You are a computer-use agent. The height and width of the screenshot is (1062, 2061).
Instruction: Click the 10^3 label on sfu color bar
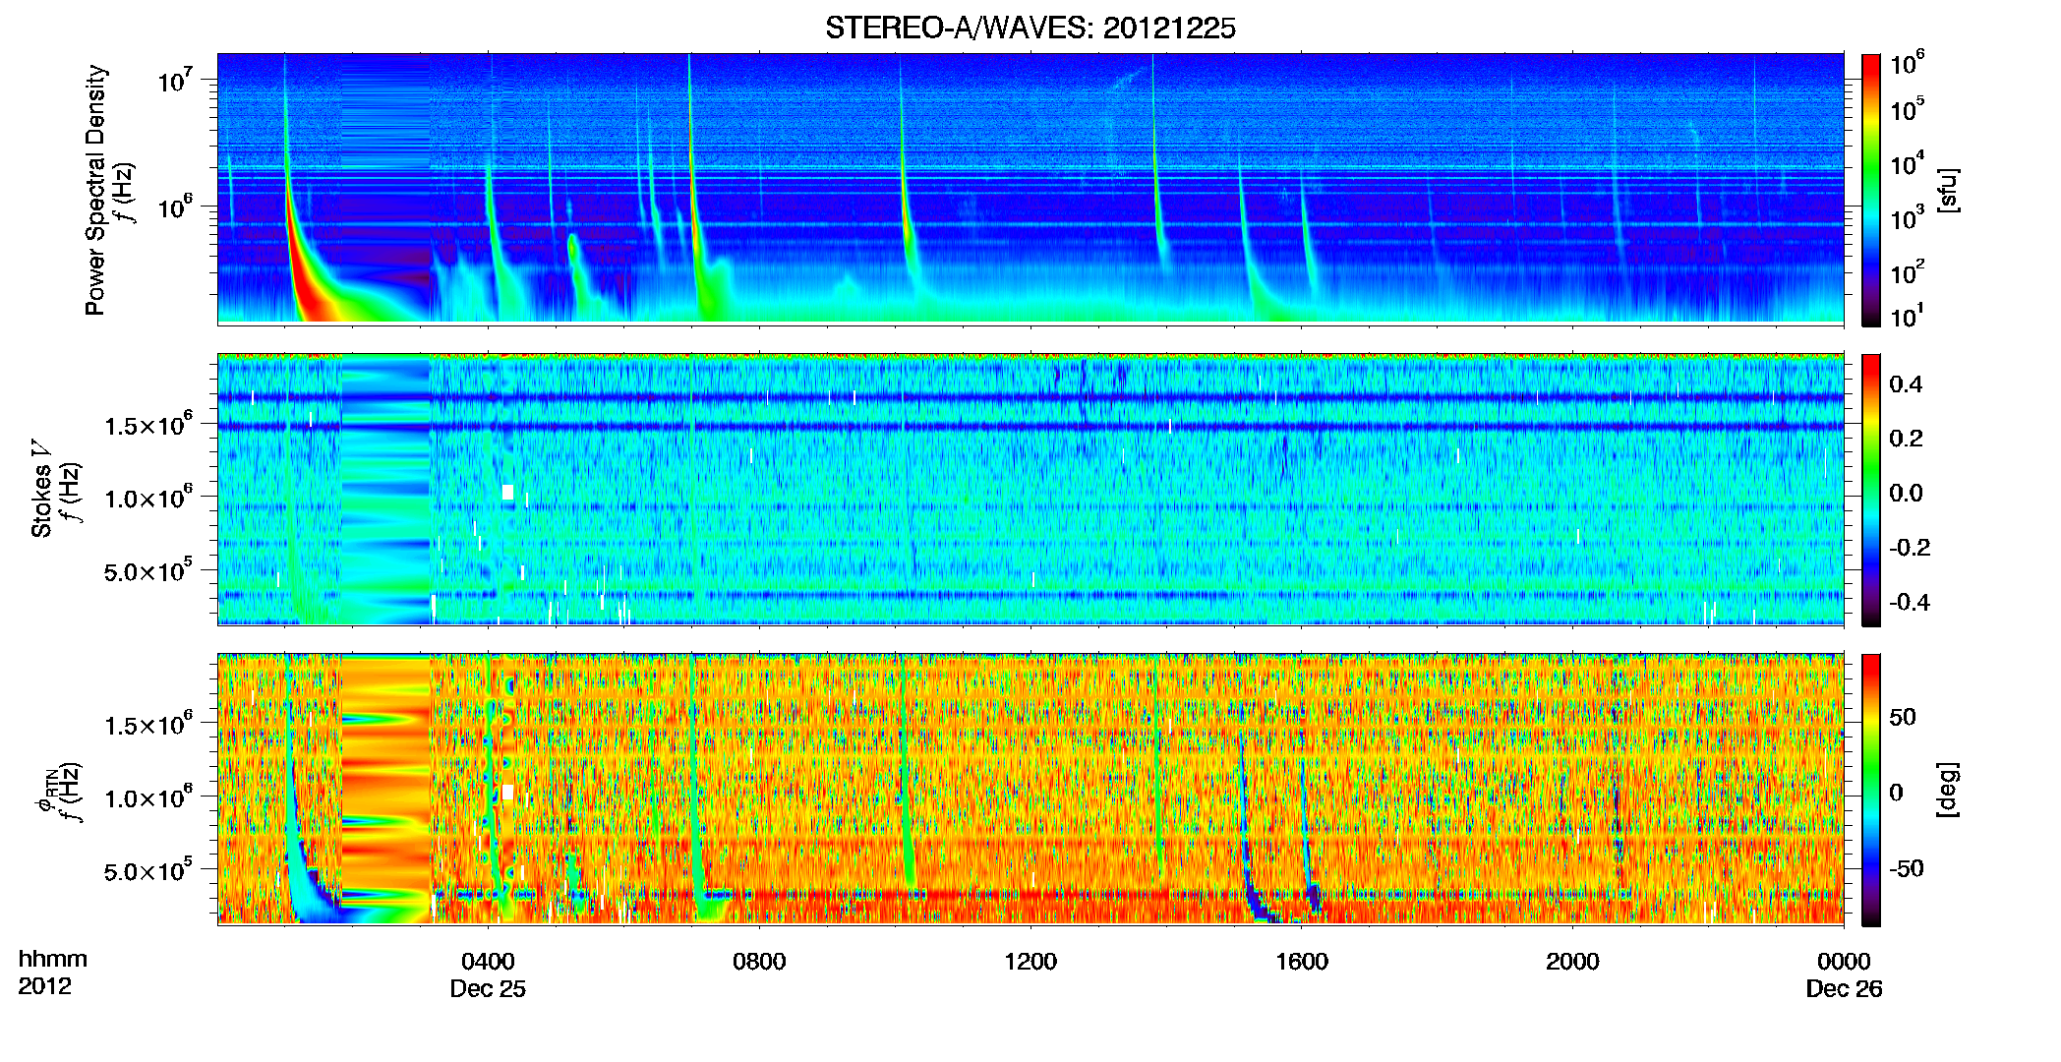(1908, 217)
